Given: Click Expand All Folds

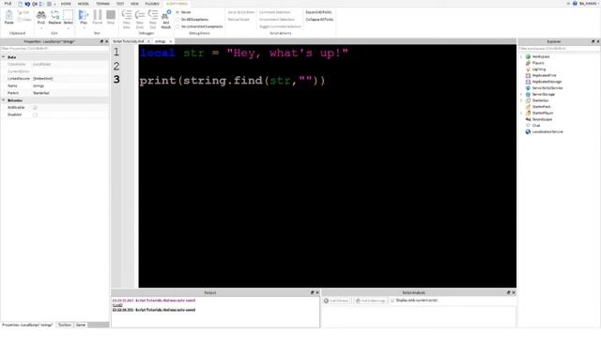Looking at the screenshot, I should [x=318, y=12].
